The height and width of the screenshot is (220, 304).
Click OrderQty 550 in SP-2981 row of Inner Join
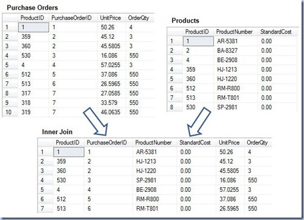(x=253, y=180)
